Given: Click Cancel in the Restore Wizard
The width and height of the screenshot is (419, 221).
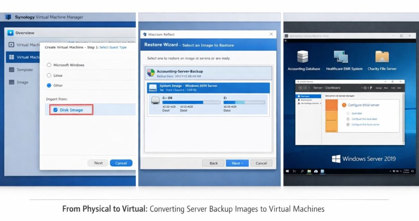Looking at the screenshot, I should [x=261, y=163].
